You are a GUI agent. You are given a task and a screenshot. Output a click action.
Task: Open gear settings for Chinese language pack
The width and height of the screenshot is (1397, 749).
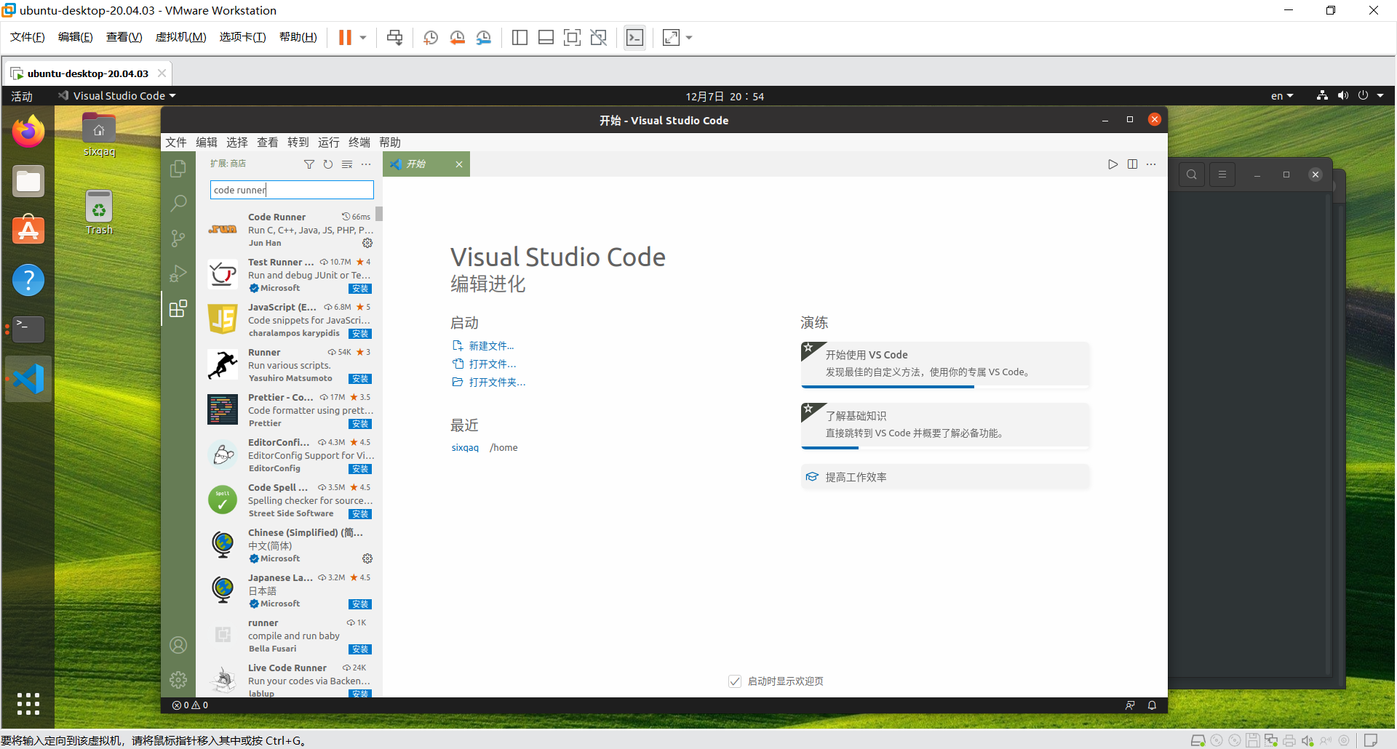(367, 558)
